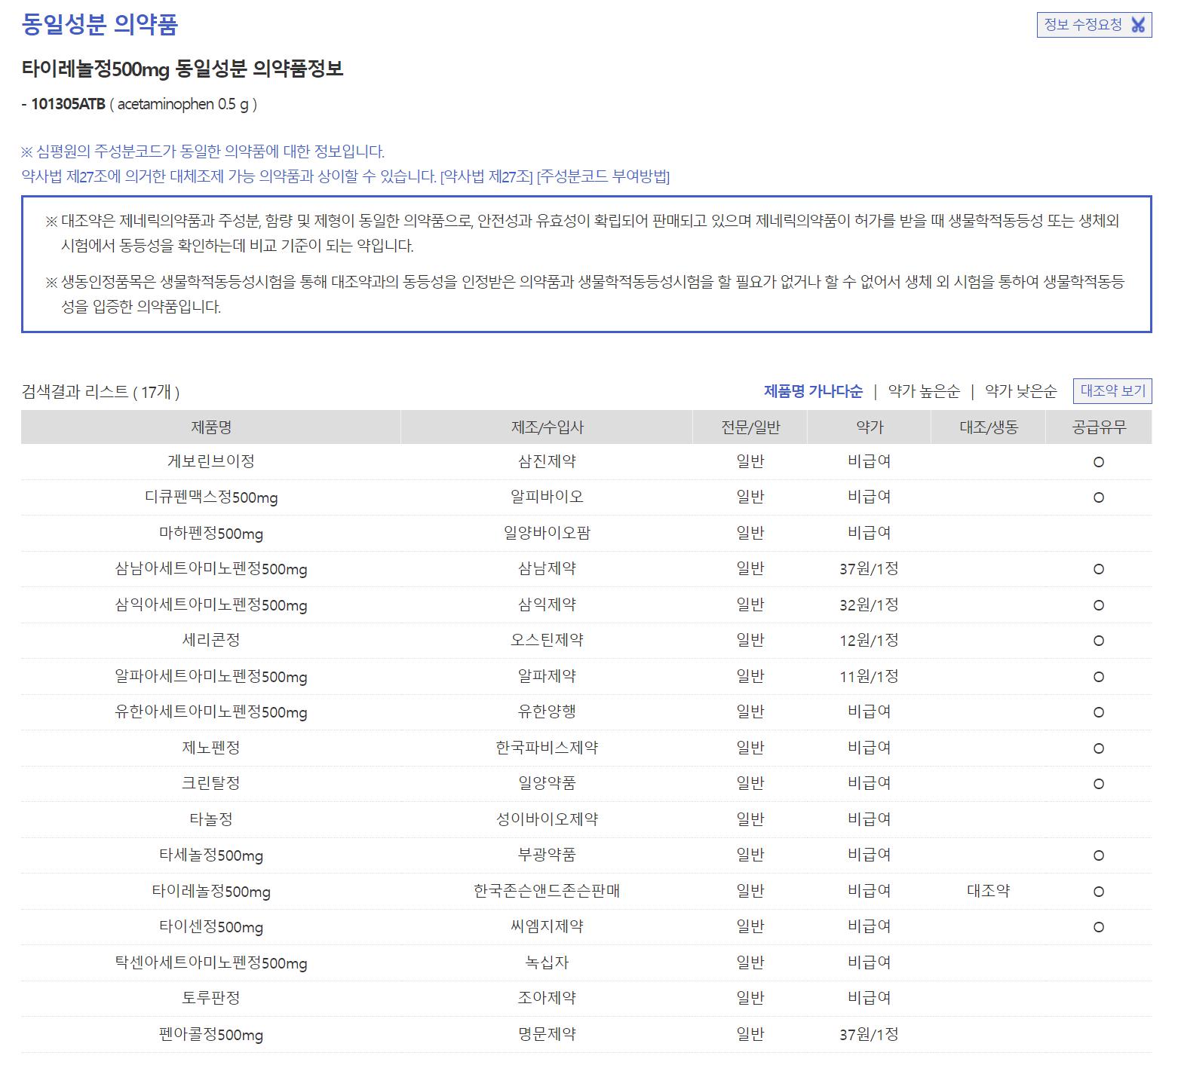Click the 제품명 column header
Screen dimensions: 1178x1068
coord(211,427)
